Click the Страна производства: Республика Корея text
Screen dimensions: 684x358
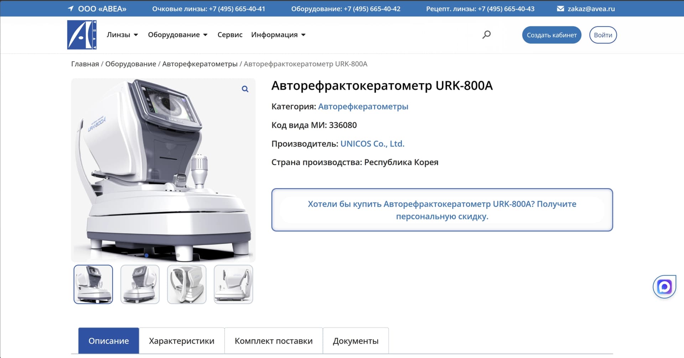click(355, 162)
